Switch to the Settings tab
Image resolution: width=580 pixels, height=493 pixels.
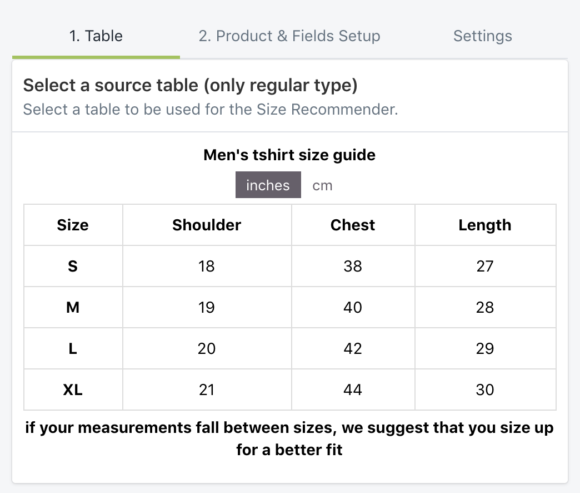tap(482, 36)
